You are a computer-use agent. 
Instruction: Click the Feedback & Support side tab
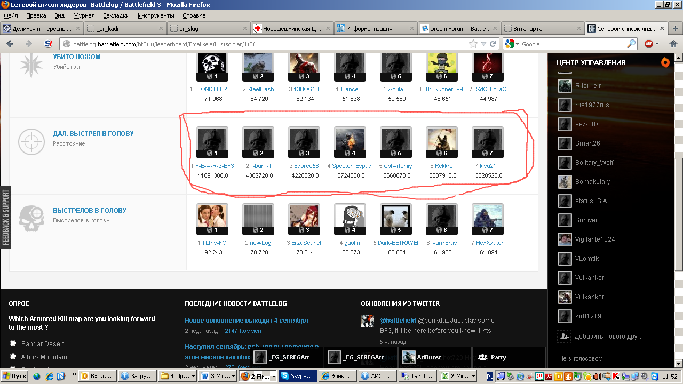click(x=5, y=217)
